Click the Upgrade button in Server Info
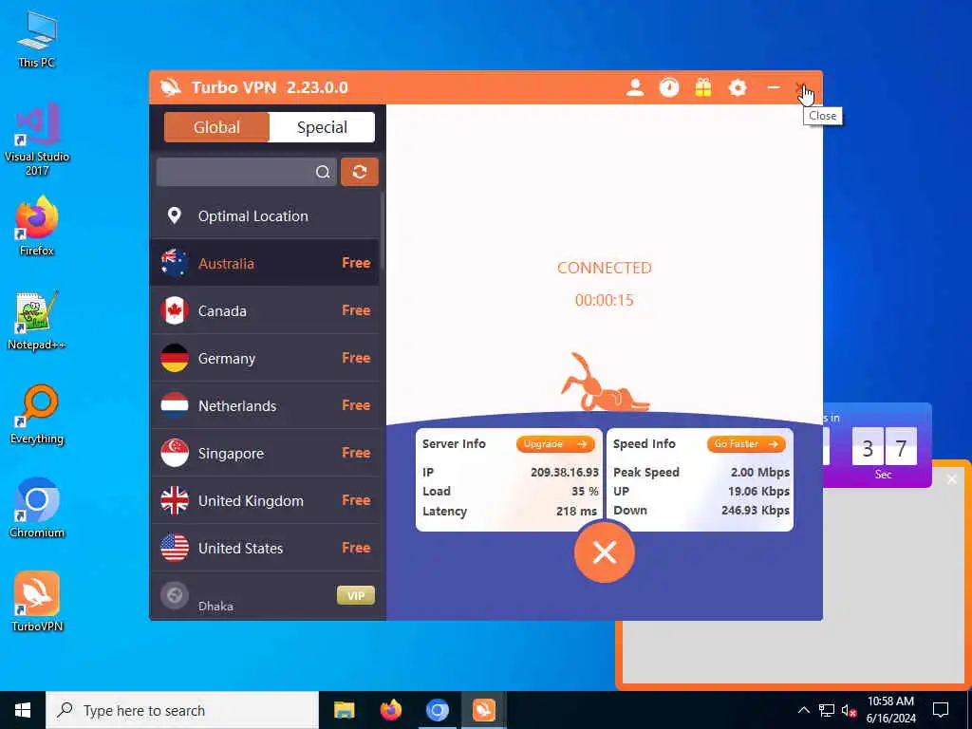Viewport: 972px width, 729px height. (555, 444)
